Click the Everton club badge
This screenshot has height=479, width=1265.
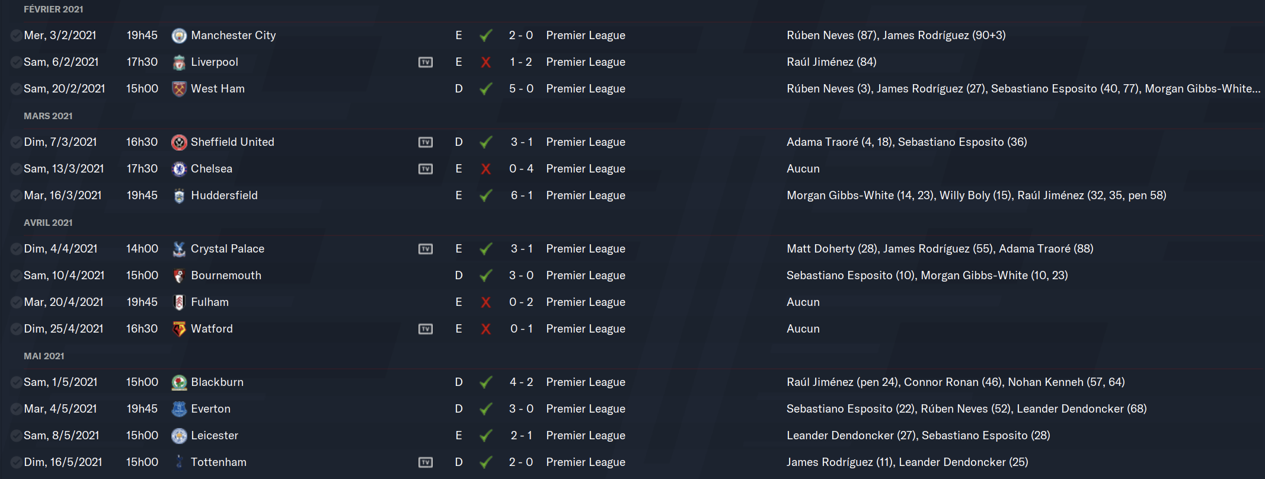pos(179,409)
